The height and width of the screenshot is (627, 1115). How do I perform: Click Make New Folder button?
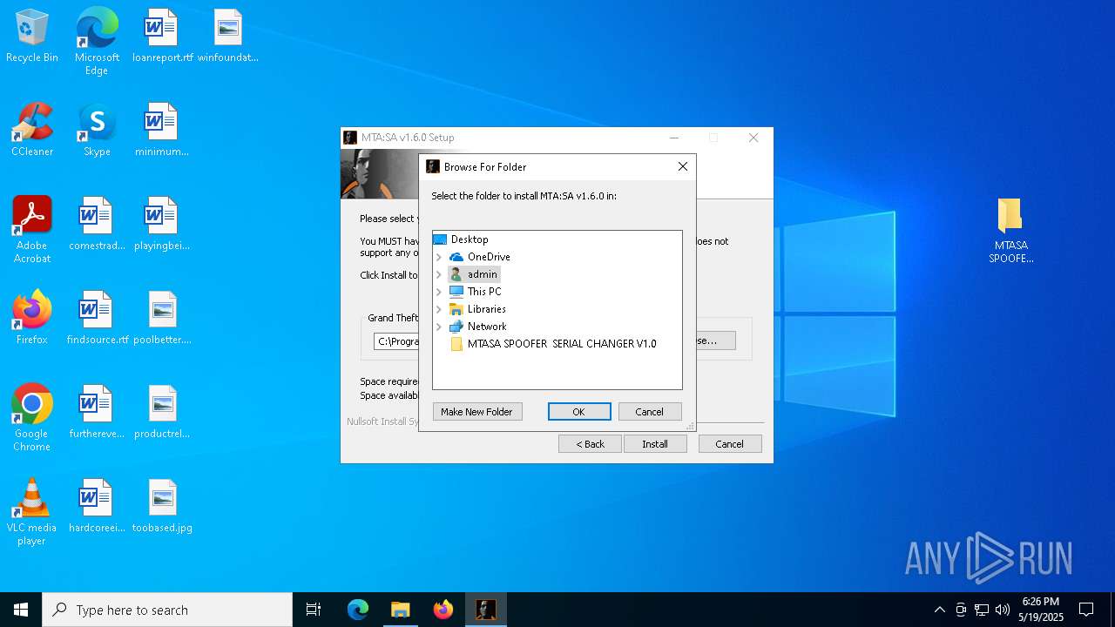point(476,412)
